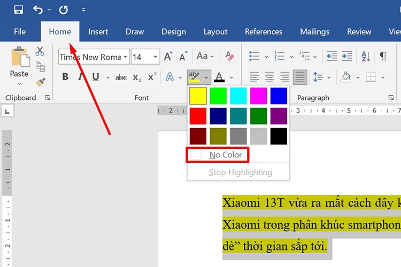Open the Draw tab

pos(135,32)
